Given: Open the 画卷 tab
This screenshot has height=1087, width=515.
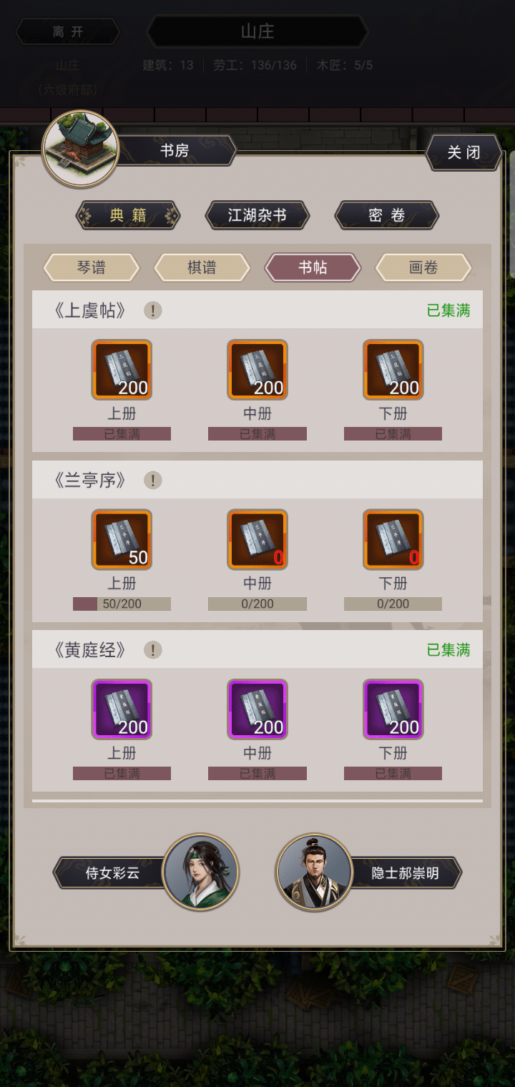Looking at the screenshot, I should point(423,267).
